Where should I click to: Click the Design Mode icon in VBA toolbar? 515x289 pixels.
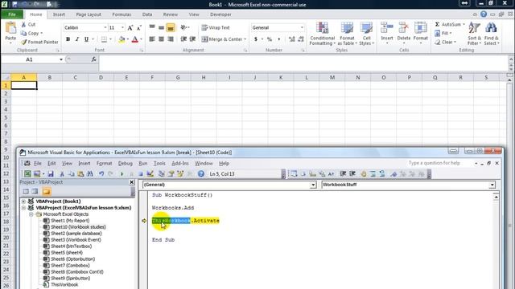(150, 174)
